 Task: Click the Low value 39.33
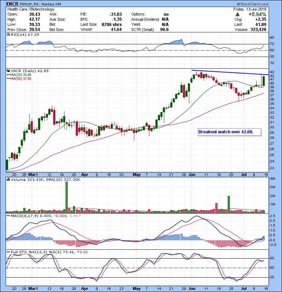click(x=35, y=24)
